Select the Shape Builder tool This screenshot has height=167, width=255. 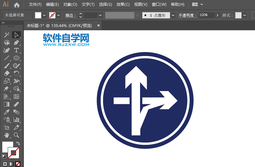click(x=16, y=89)
